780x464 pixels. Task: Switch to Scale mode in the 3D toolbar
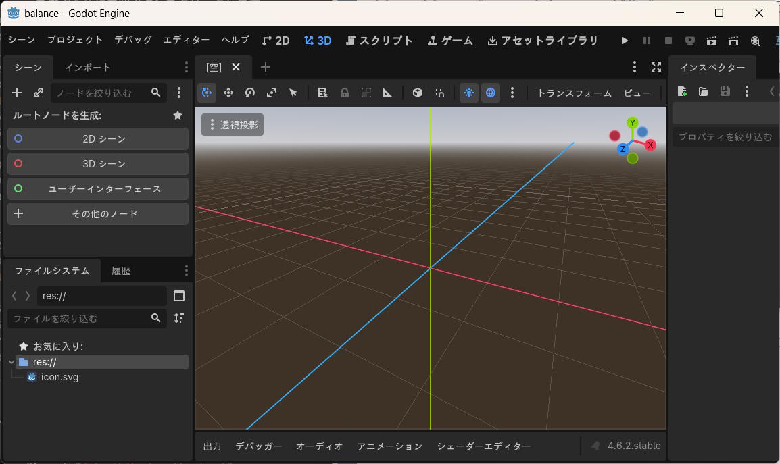pyautogui.click(x=272, y=93)
